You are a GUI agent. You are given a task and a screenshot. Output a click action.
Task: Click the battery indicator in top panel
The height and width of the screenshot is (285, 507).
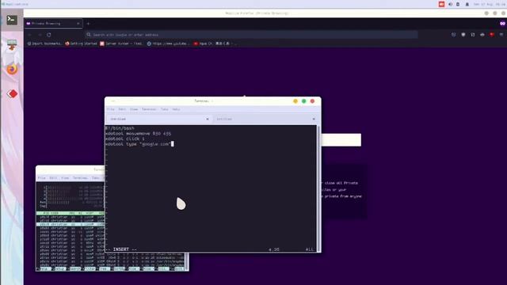coord(458,4)
